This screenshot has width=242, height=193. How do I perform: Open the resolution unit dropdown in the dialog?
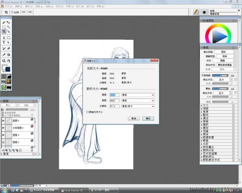click(138, 106)
